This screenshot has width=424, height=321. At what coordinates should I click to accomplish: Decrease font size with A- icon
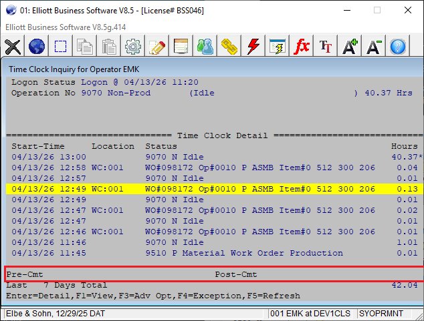tap(374, 47)
